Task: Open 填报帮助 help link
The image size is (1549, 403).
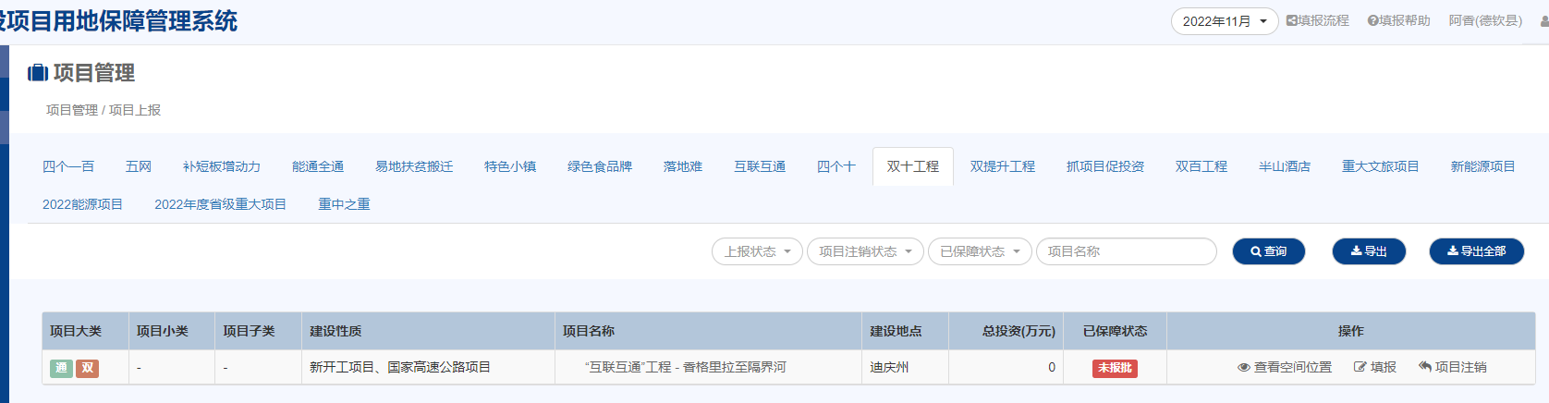Action: tap(1398, 20)
